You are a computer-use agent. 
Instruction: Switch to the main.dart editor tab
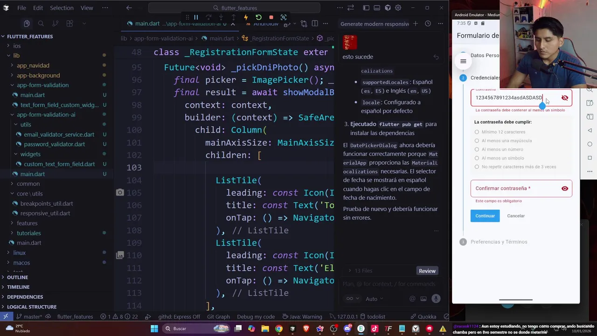click(x=147, y=24)
